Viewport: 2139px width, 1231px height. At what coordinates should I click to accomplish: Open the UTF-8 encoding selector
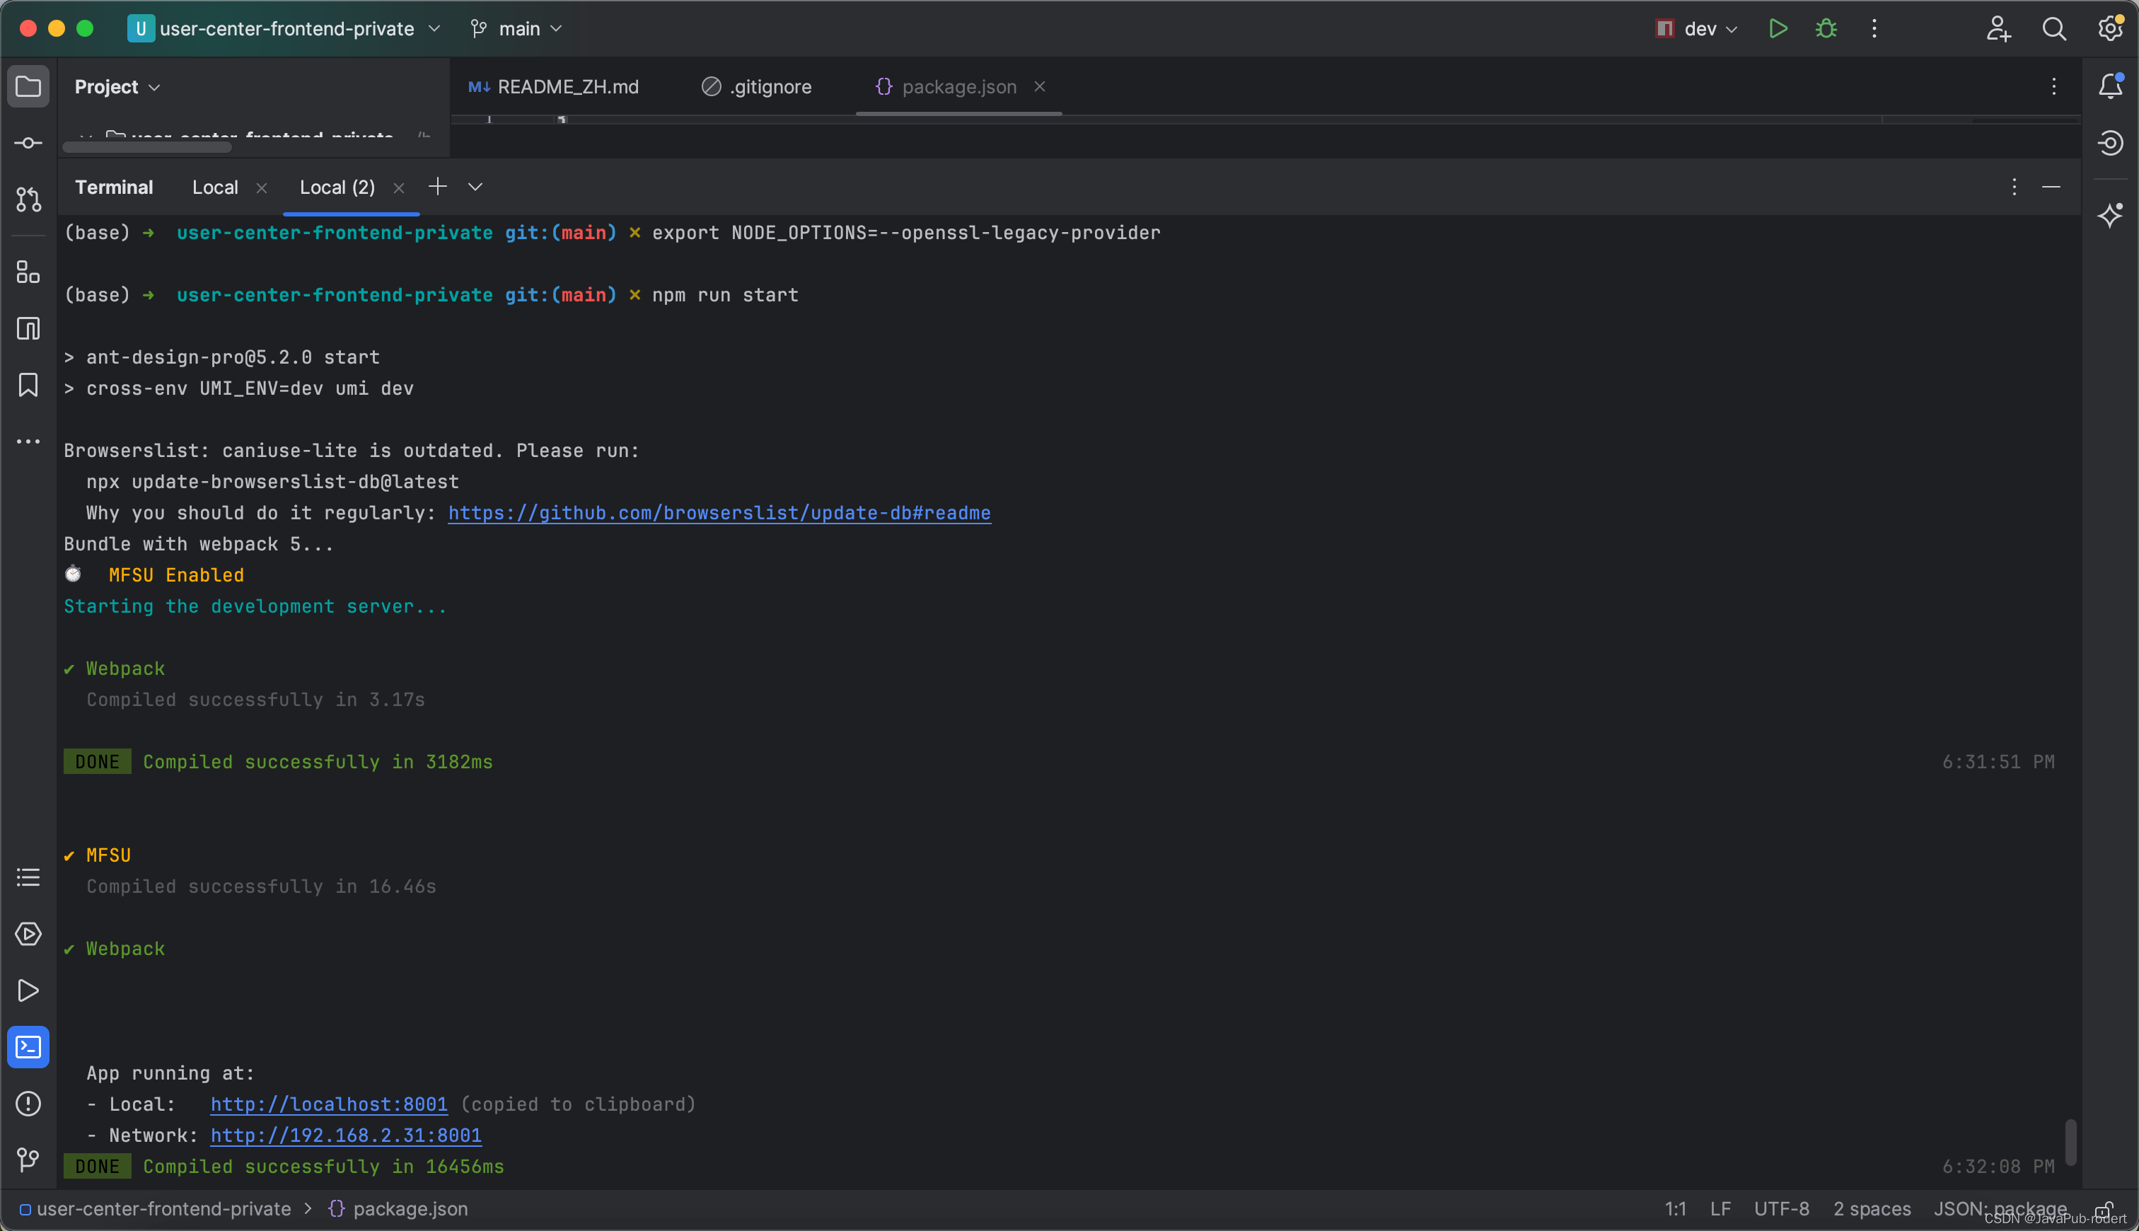point(1782,1209)
